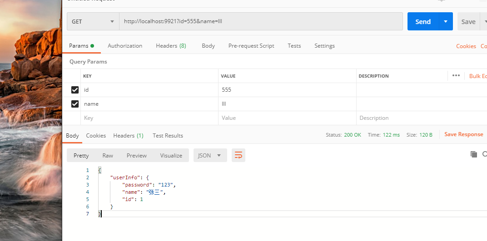Switch response view to Preview
This screenshot has width=487, height=241.
(x=137, y=155)
